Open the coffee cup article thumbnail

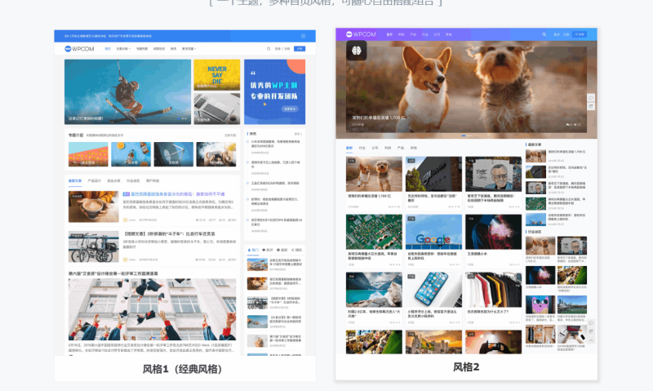[94, 207]
